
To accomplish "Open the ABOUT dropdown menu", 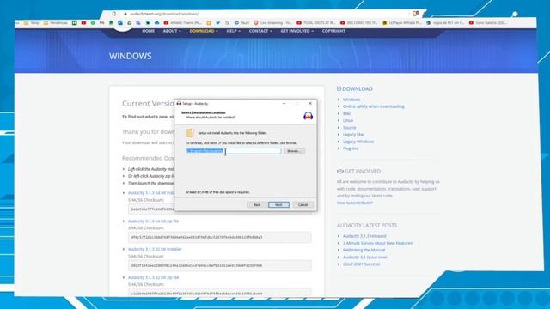I will coord(172,31).
